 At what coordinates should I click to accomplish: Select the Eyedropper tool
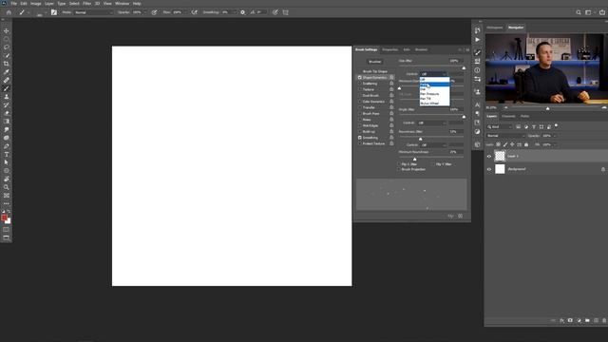point(7,72)
